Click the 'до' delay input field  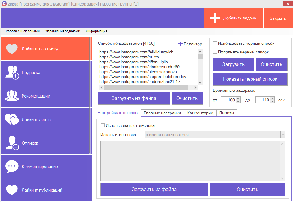263,100
